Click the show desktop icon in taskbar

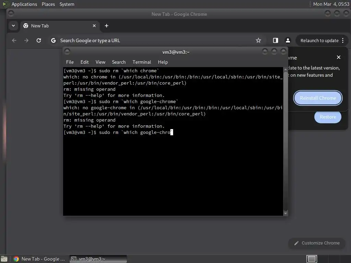(x=4, y=259)
